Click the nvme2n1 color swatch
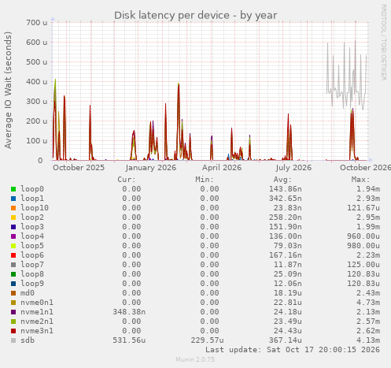The height and width of the screenshot is (368, 391). click(x=13, y=322)
